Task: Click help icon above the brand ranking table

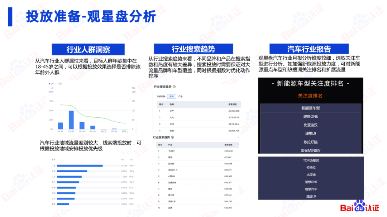Action: [174, 87]
